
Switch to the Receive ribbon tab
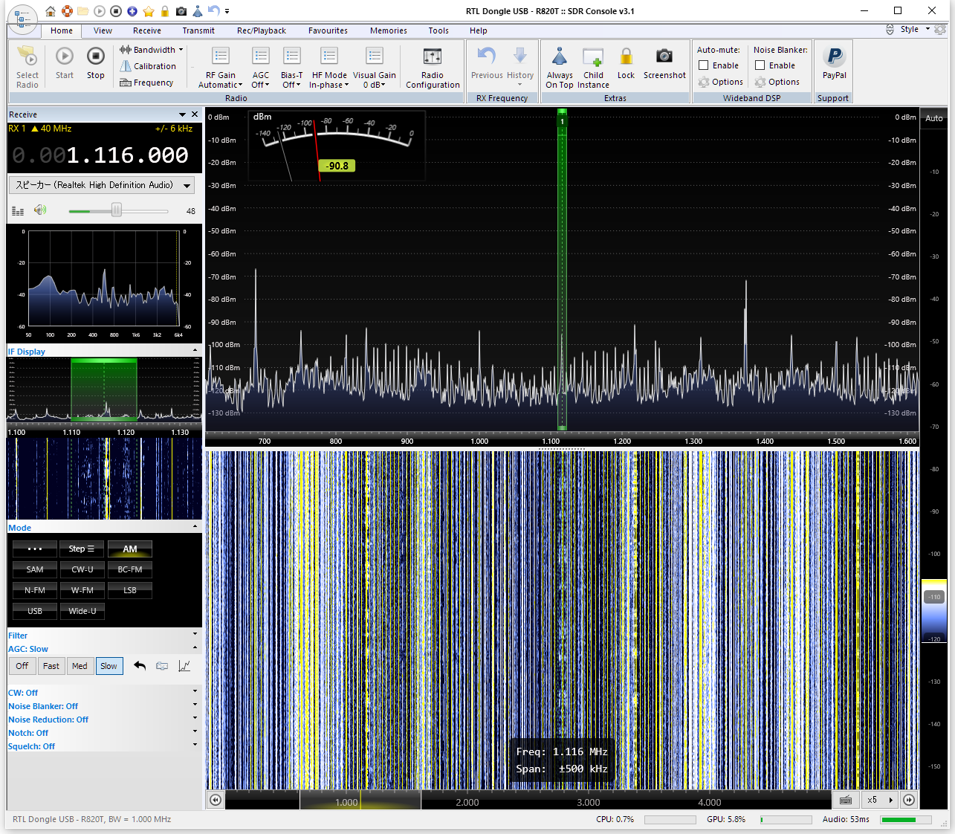[147, 30]
